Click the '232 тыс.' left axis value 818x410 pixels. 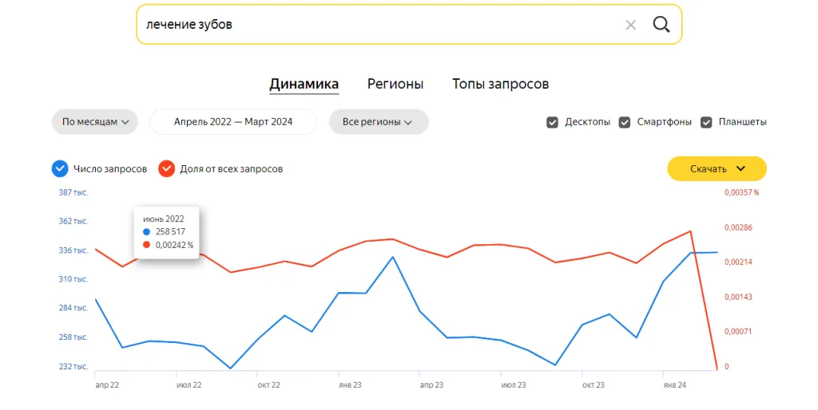tap(73, 367)
